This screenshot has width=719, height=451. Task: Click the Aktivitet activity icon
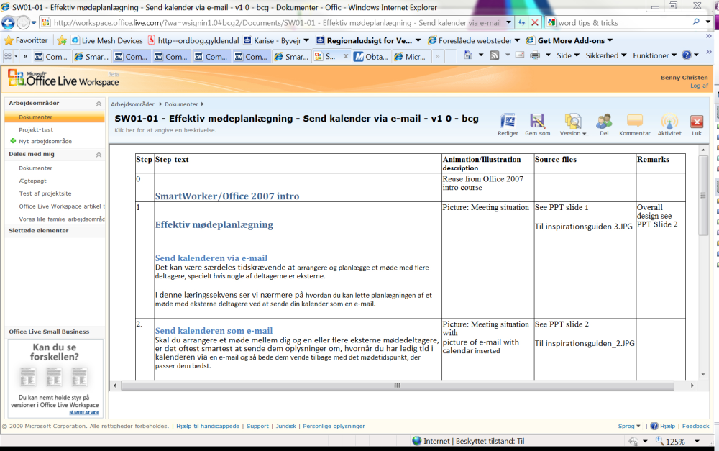(669, 122)
